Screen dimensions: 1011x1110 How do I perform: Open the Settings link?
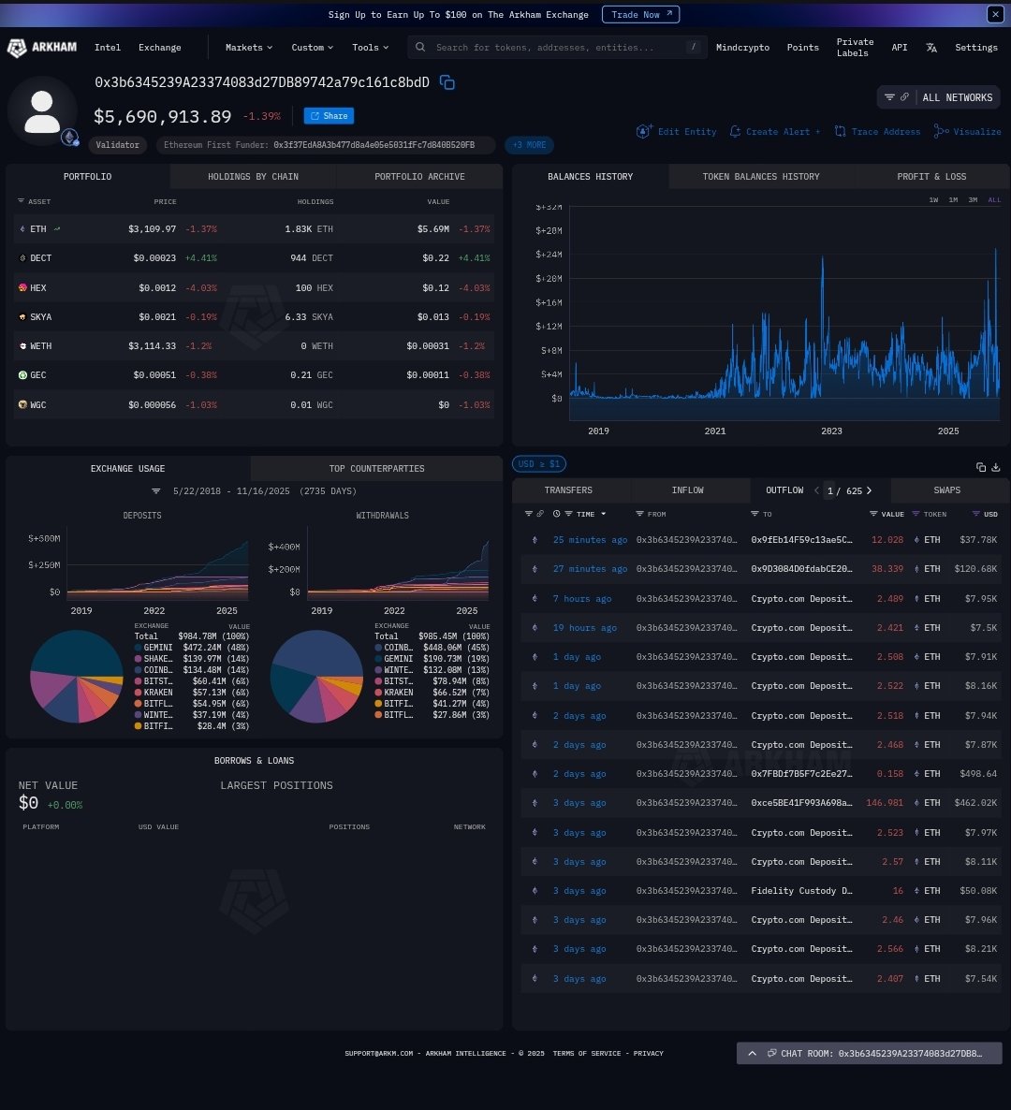pos(975,48)
